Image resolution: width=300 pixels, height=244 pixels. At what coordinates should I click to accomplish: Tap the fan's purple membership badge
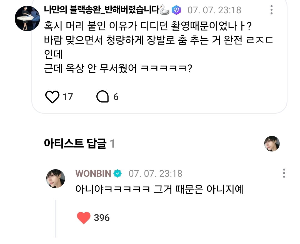[x=176, y=10]
